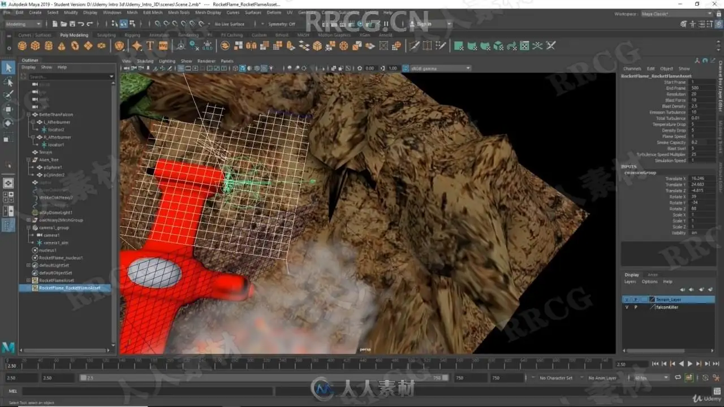
Task: Open the Modeling menu set dropdown
Action: pos(23,24)
